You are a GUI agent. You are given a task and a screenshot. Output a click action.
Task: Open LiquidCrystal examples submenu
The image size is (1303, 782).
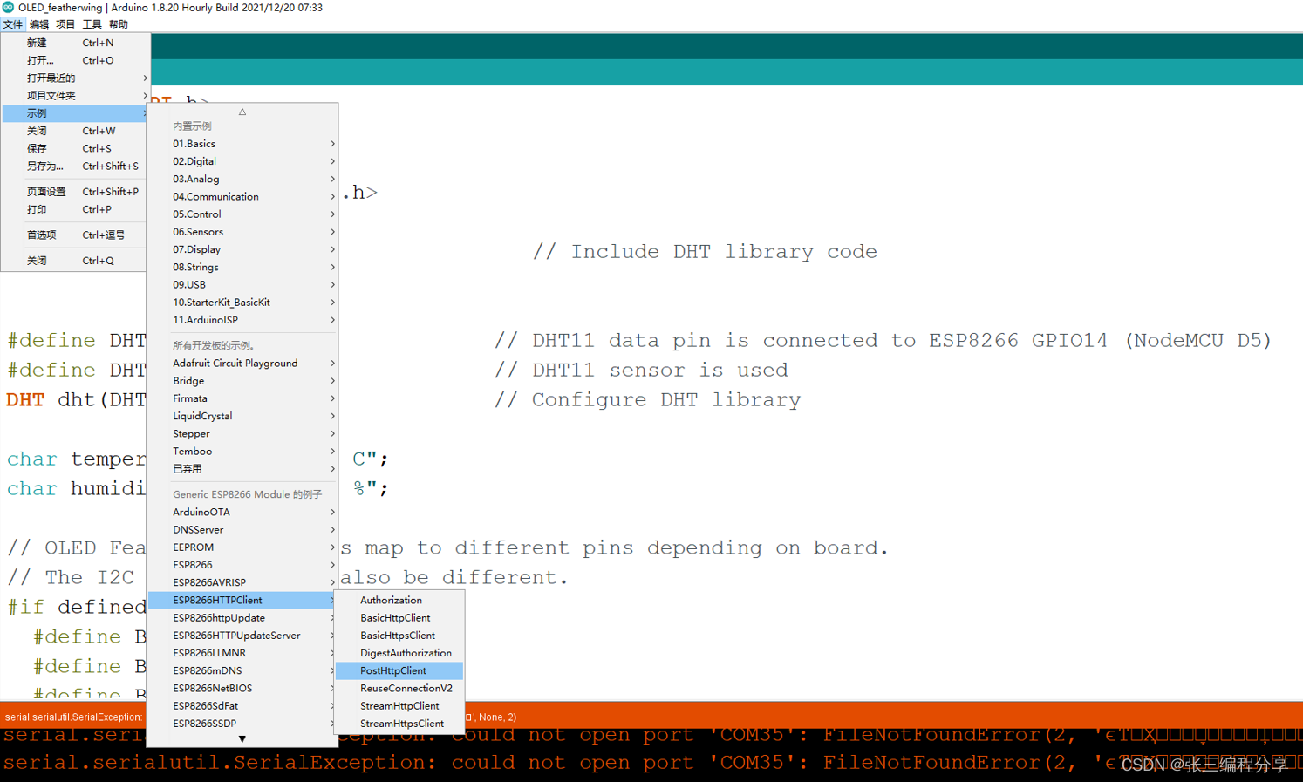[x=242, y=416]
